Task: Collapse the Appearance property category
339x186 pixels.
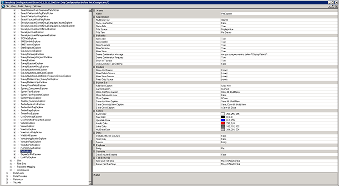Action: tap(94, 17)
